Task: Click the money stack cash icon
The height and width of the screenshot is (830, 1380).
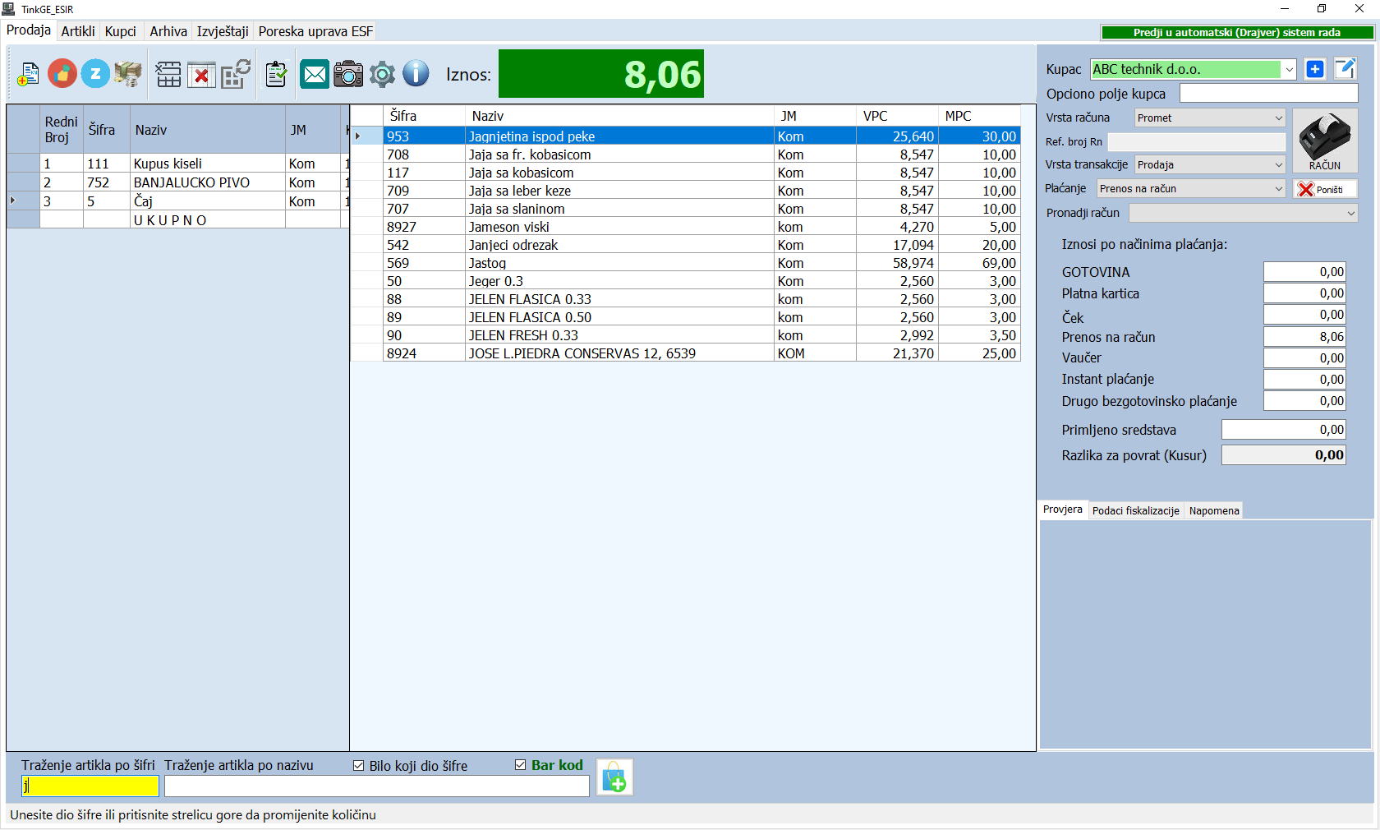Action: (128, 74)
